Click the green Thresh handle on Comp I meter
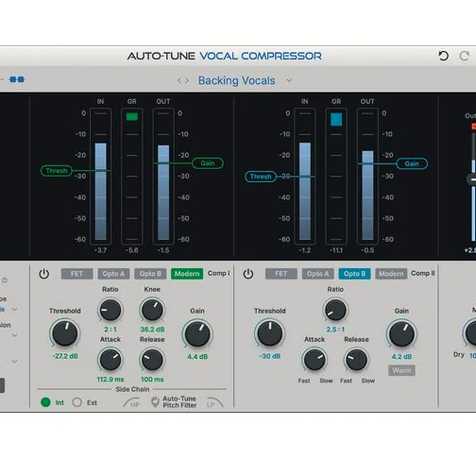Screen dimensions: 476x476 click(56, 171)
